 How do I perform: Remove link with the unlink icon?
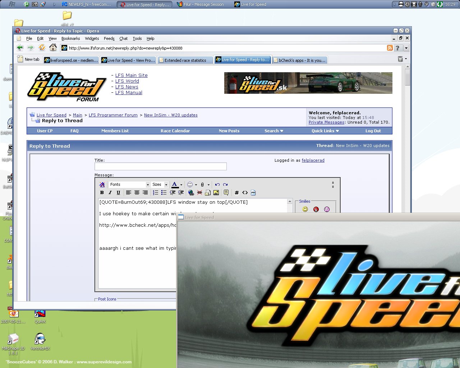coord(199,193)
